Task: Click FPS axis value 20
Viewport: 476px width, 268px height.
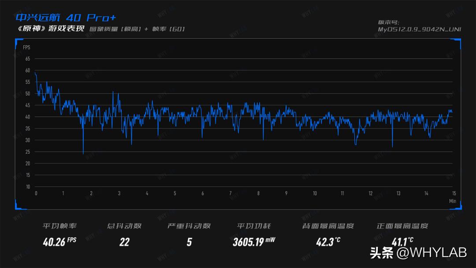Action: [28, 163]
